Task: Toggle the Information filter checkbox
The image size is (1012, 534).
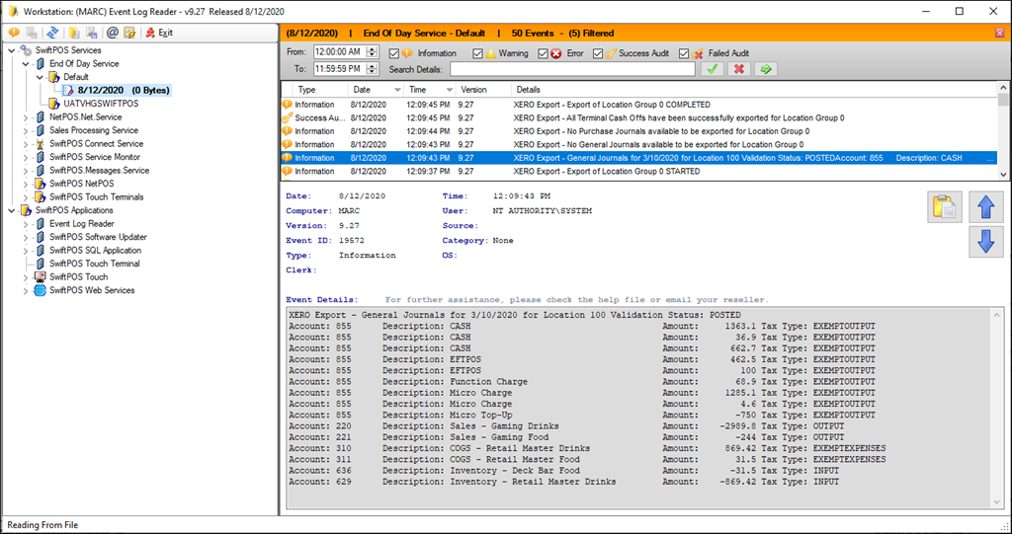Action: 394,53
